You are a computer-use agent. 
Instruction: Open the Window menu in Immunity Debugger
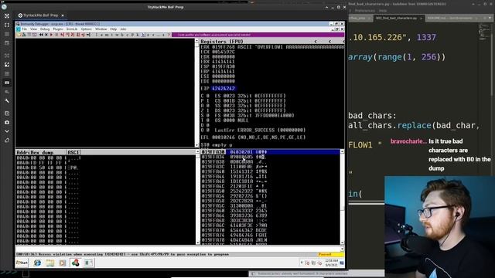click(x=101, y=29)
